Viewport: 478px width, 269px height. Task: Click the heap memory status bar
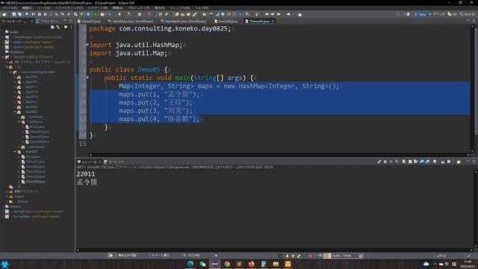(x=341, y=256)
